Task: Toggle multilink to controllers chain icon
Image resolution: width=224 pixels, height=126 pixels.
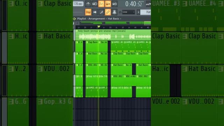Action: tap(108, 12)
